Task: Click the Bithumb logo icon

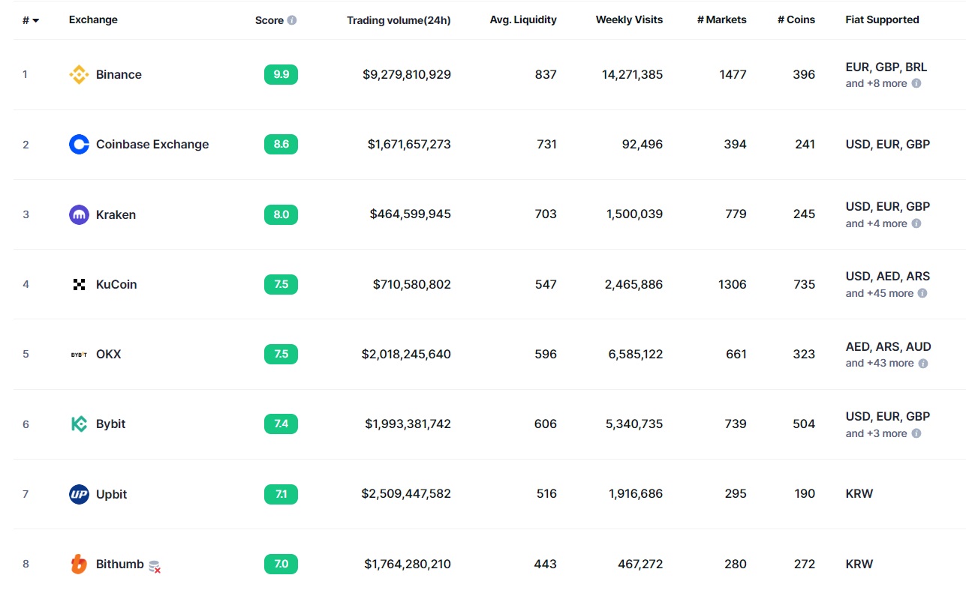Action: pyautogui.click(x=79, y=564)
